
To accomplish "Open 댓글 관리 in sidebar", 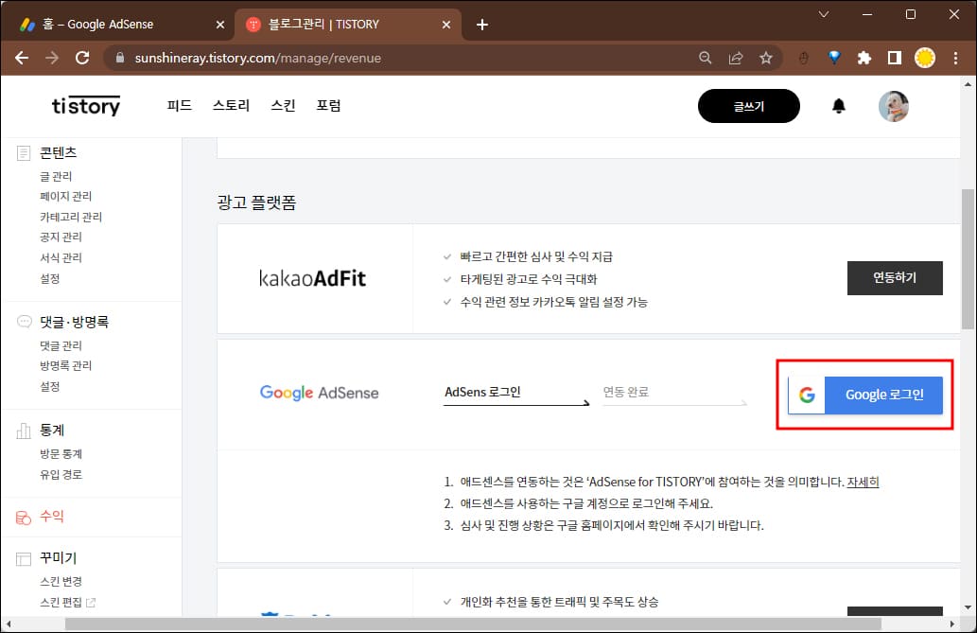I will point(61,345).
